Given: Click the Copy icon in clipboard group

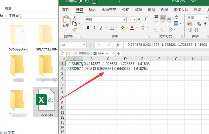Looking at the screenshot, I should [74, 23].
